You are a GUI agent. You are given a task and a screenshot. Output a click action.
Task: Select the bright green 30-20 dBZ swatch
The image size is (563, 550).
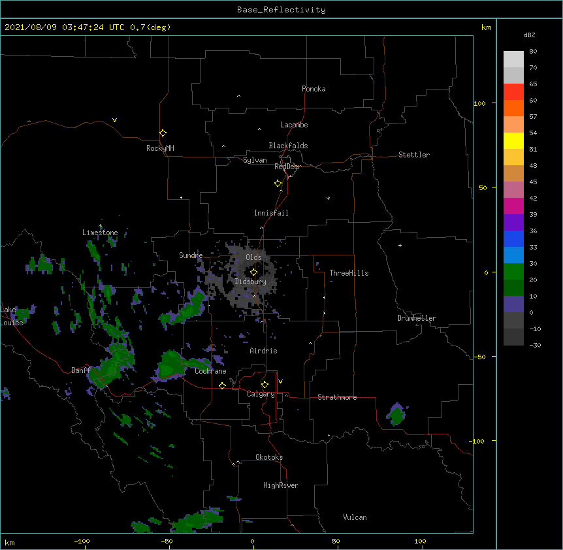coord(513,272)
